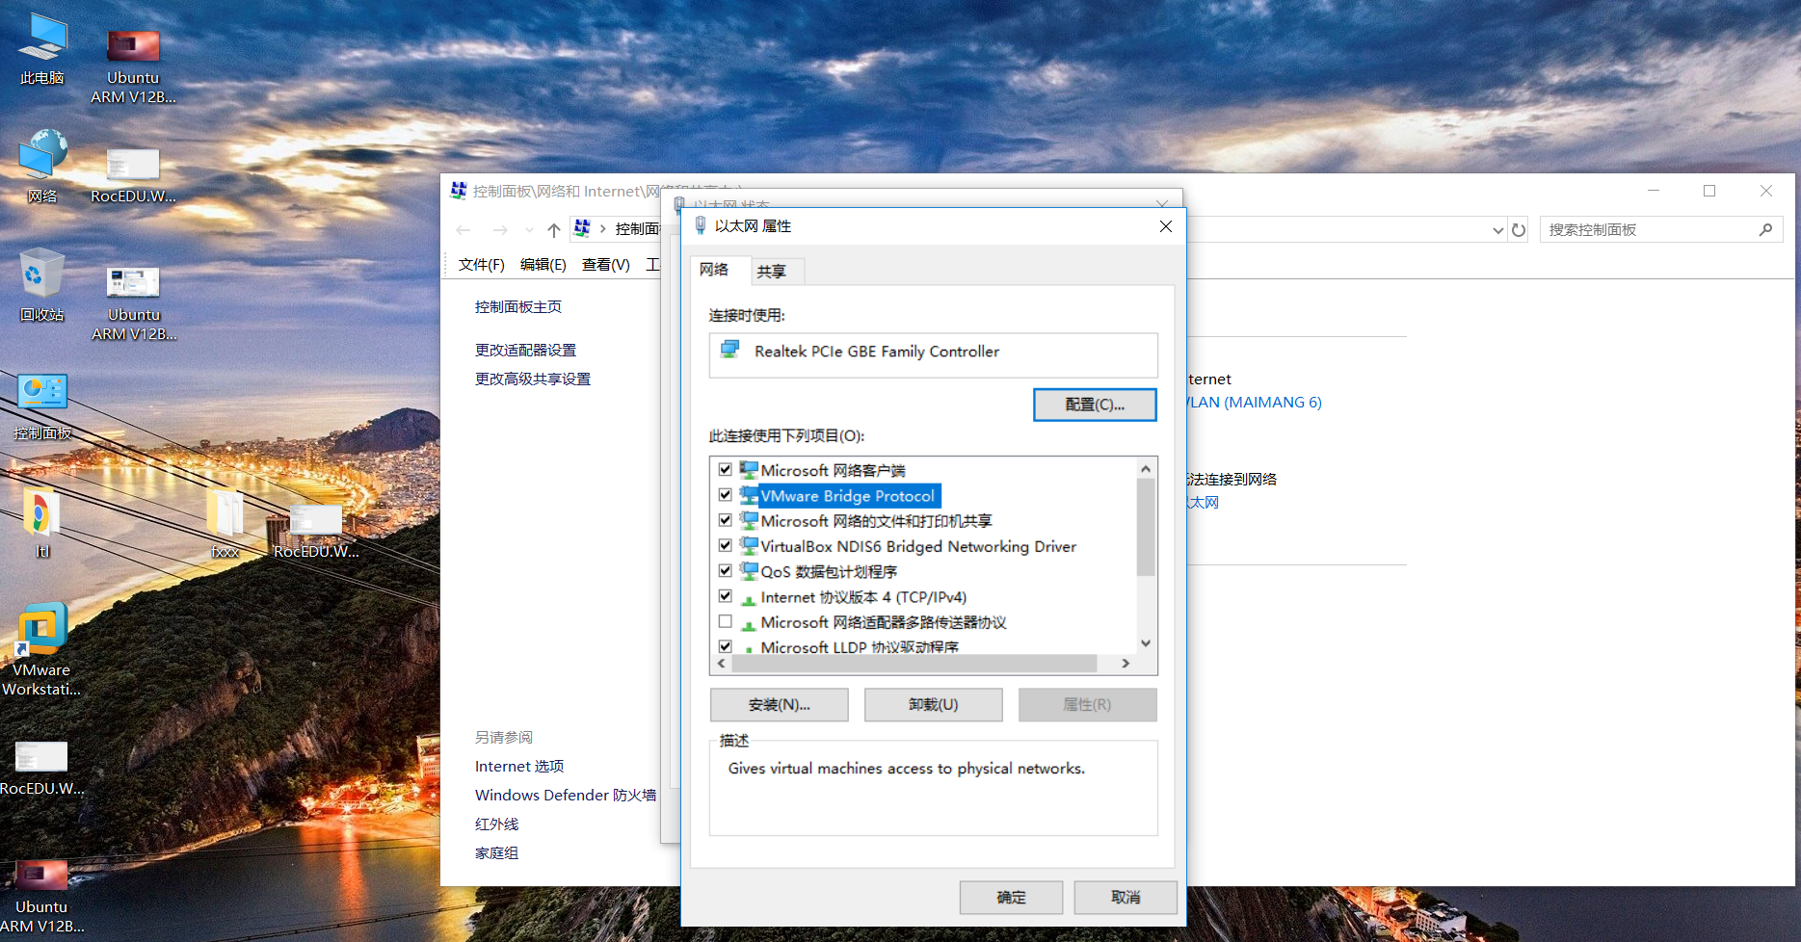Click horizontal scroll right arrow in items list
1801x942 pixels.
coord(1126,663)
